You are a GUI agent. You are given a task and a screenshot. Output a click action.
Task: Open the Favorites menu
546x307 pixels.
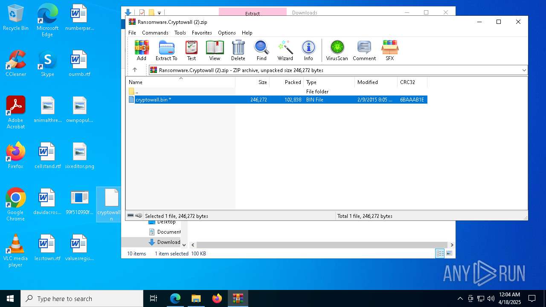tap(202, 33)
